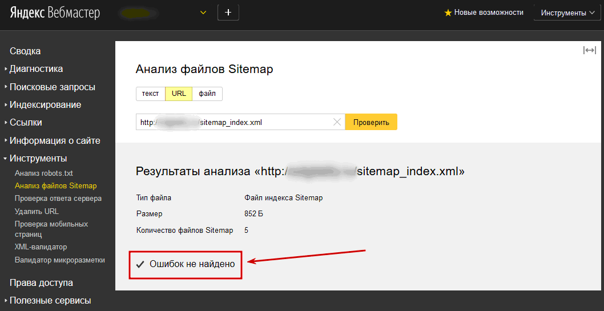
Task: Click the 852 Б size value
Action: point(254,214)
